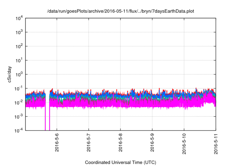Click the 2016-5-9 date tick label

point(152,143)
